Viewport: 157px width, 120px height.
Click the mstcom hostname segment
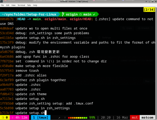point(148,117)
